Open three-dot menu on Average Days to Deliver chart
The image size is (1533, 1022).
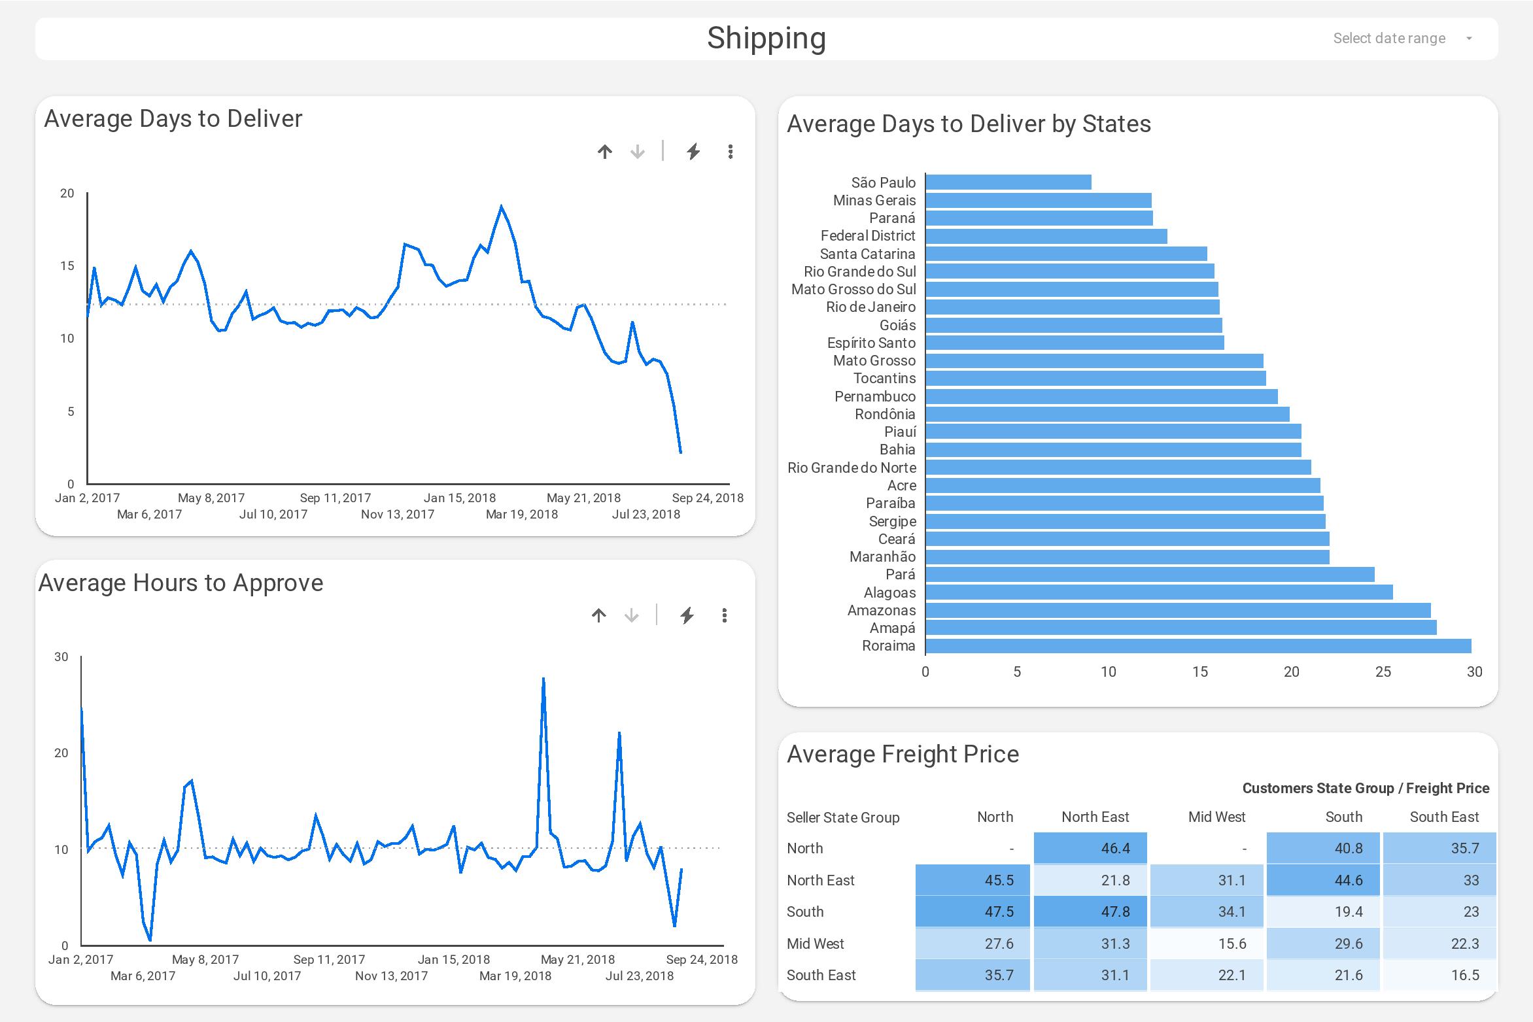731,152
